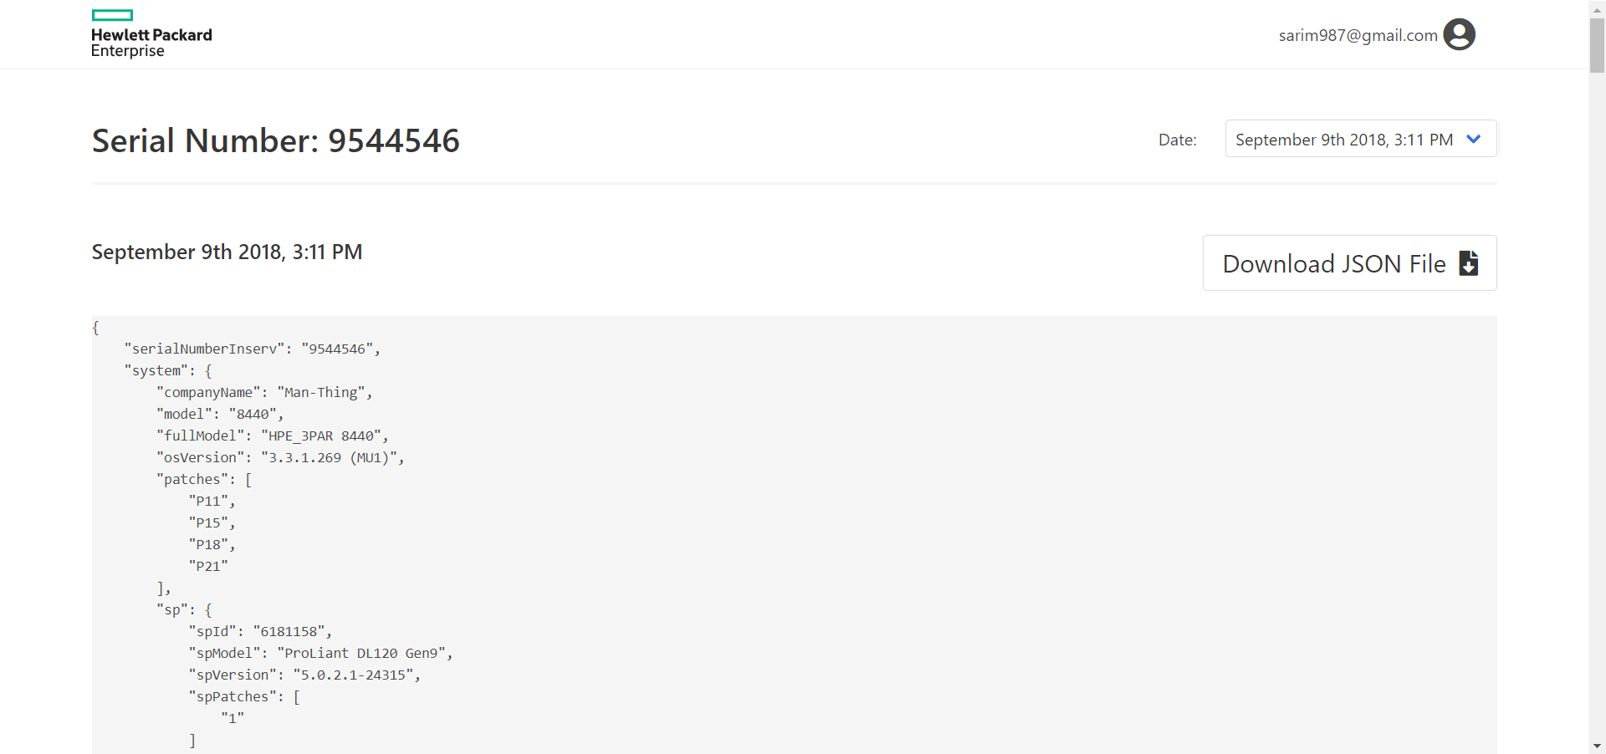Click the September 9th 2018 subheading text
Screen dimensions: 1606x754
coord(227,252)
